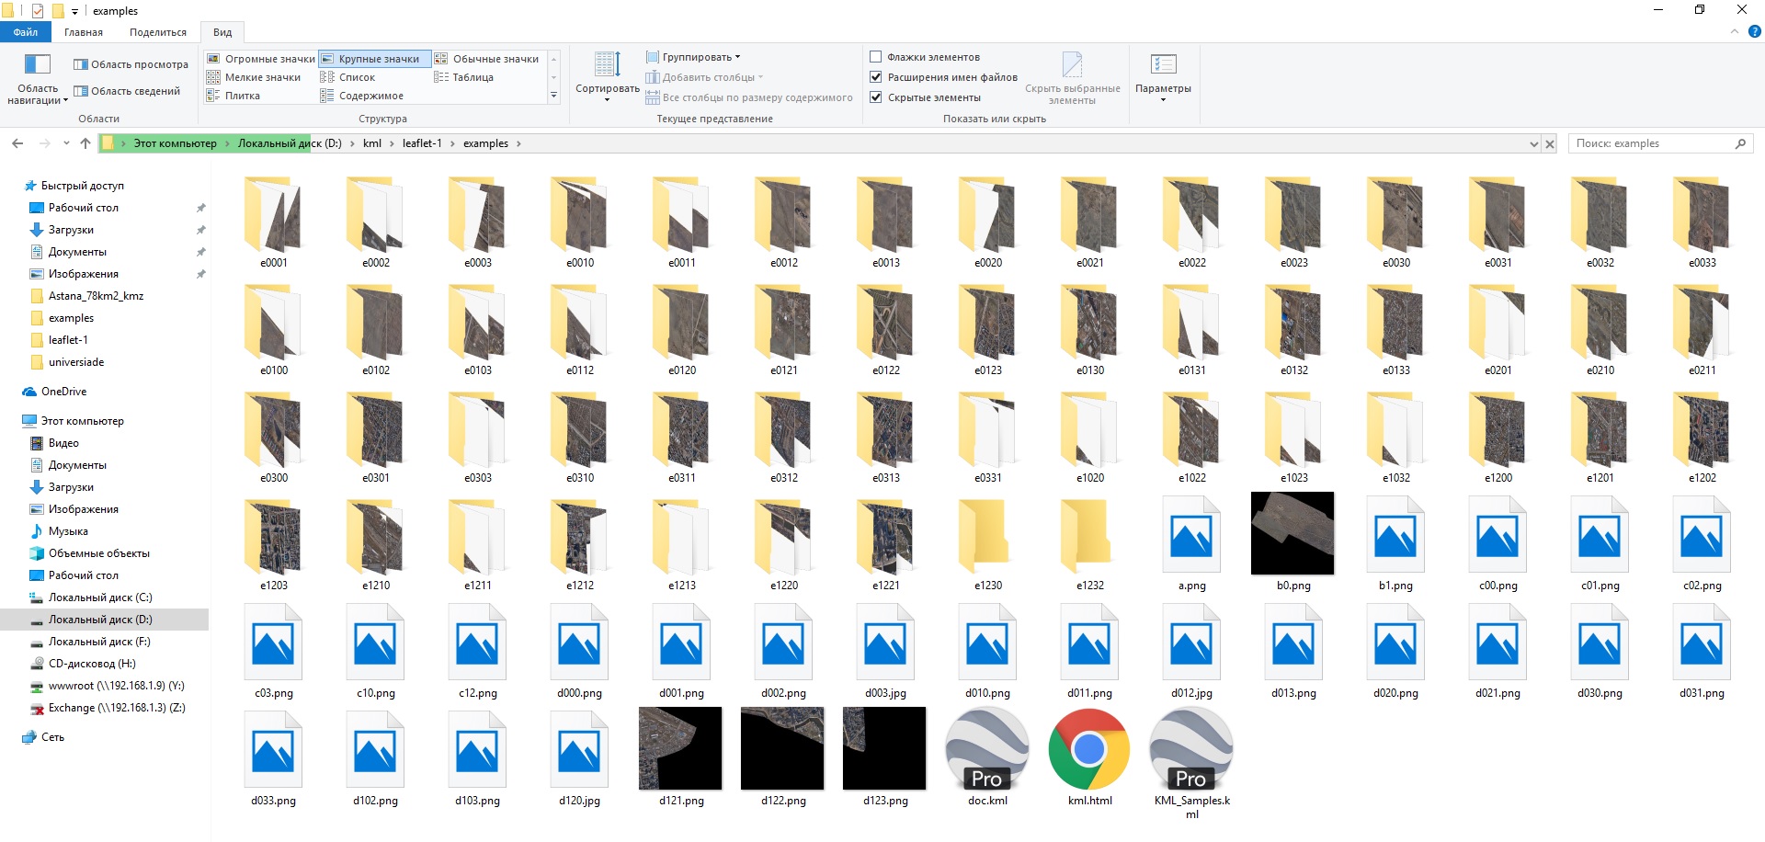Toggle File name extensions (Расширения имен файлов)
The height and width of the screenshot is (842, 1765).
pos(876,77)
